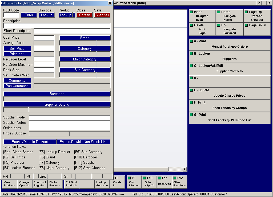This screenshot has height=197, width=273.
Task: Click green square on End Navigate Forward
Action: pyautogui.click(x=219, y=25)
